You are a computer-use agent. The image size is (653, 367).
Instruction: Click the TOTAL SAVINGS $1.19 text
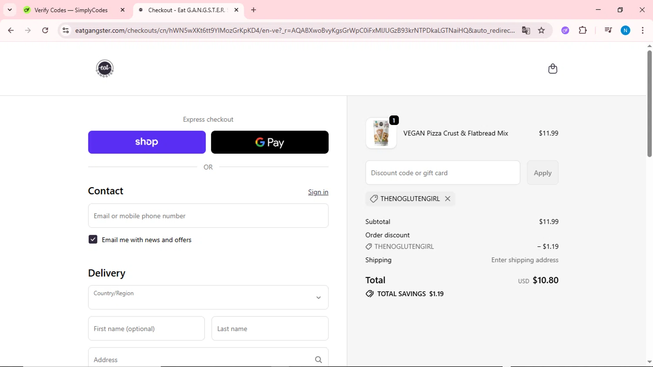click(x=410, y=294)
